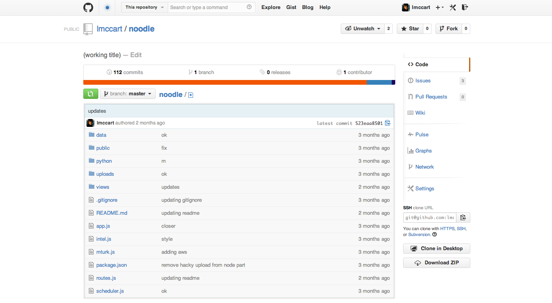The width and height of the screenshot is (552, 303).
Task: Click the .gitignore file icon
Action: point(91,200)
